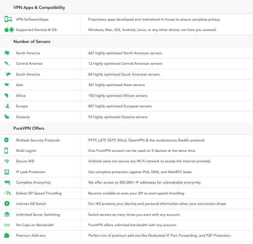
Task: Click '667 highly optimized North American servers' text
Action: point(125,53)
